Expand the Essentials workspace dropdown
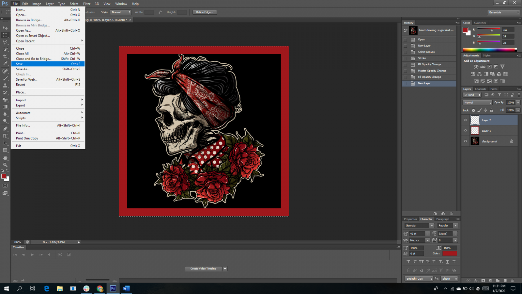This screenshot has width=522, height=294. pos(504,12)
